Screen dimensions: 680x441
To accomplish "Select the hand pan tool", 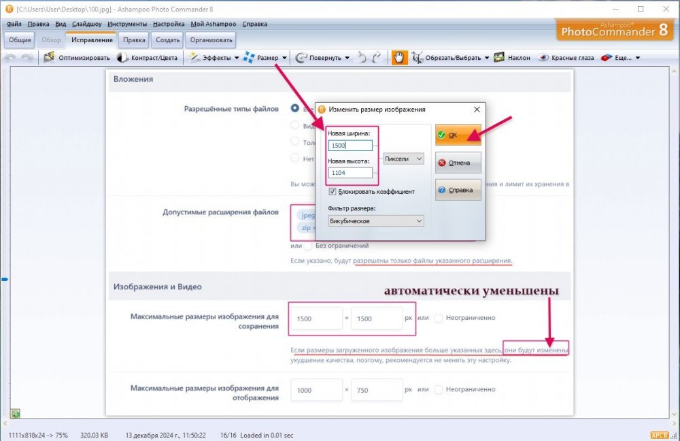I will 399,58.
